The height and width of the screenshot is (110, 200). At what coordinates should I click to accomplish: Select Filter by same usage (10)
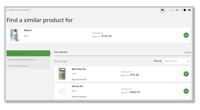pos(28,53)
